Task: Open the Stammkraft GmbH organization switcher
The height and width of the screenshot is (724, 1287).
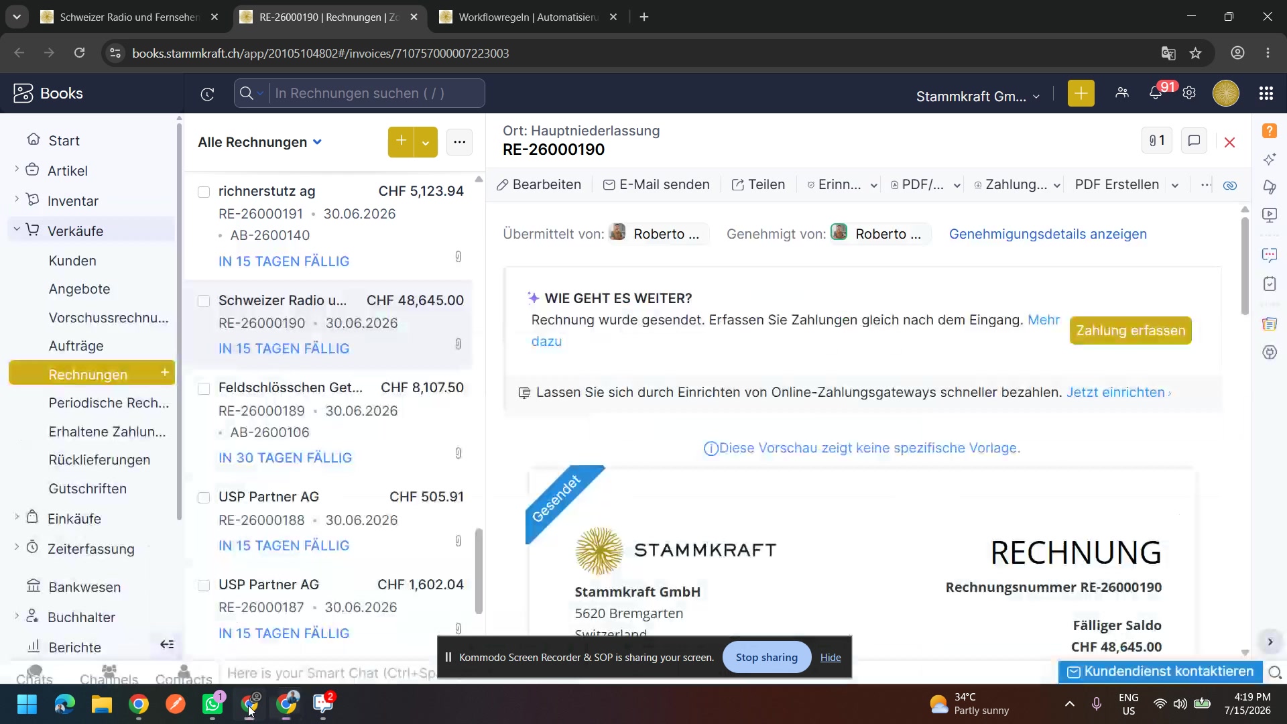Action: pyautogui.click(x=978, y=97)
